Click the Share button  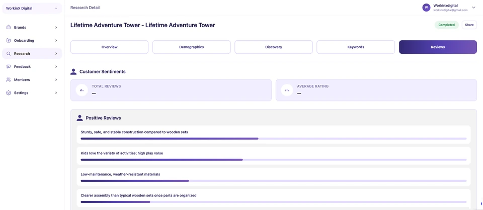[469, 25]
